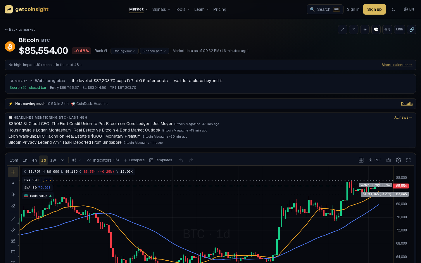Open language selector EN

409,9
